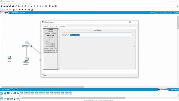Select the Wireless Router0 device on canvas
This screenshot has height=101, width=179.
pyautogui.click(x=27, y=43)
